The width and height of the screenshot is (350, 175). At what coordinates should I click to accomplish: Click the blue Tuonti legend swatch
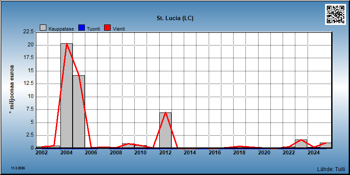pyautogui.click(x=82, y=28)
